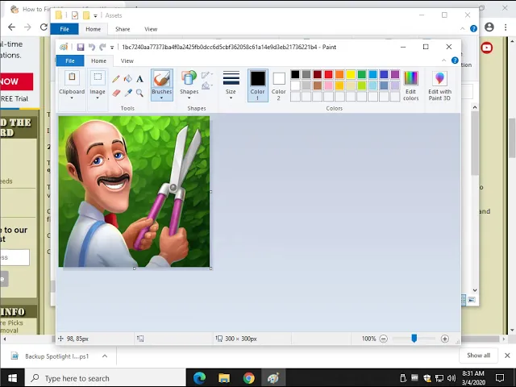Click the browser reload icon
Image resolution: width=516 pixels, height=387 pixels.
[44, 27]
